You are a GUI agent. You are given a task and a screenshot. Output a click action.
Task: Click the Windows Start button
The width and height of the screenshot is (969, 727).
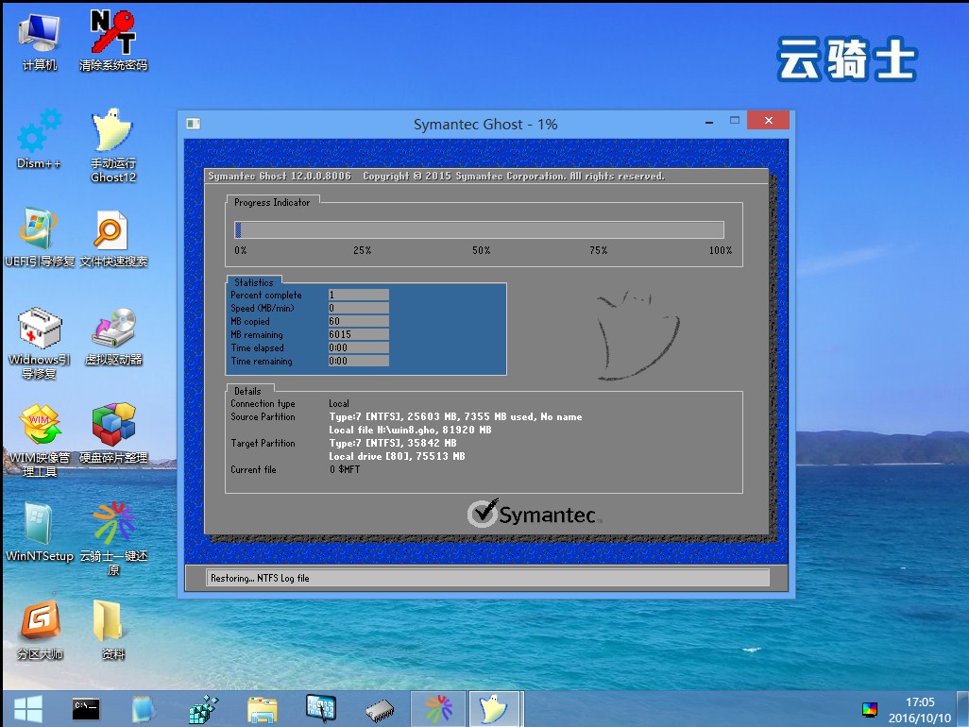[27, 708]
